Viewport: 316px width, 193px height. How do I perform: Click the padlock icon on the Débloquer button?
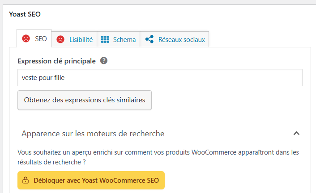[x=26, y=180]
